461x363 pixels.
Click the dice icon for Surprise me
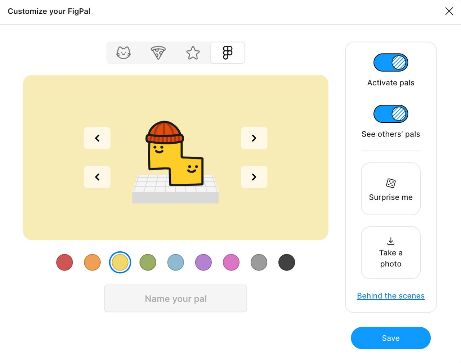pyautogui.click(x=390, y=183)
